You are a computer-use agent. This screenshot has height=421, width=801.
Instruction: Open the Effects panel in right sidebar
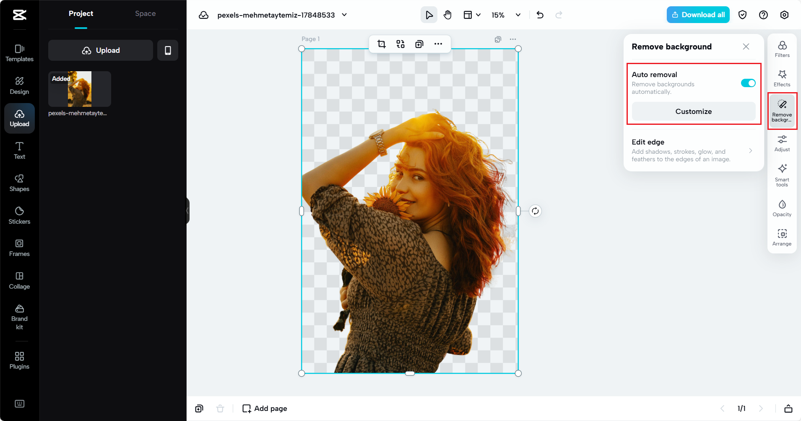782,77
